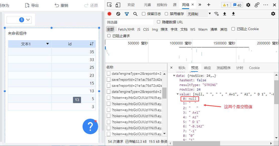Open 文本1 column dropdown arrow
Viewport: 279px width, 146px height.
coord(48,44)
